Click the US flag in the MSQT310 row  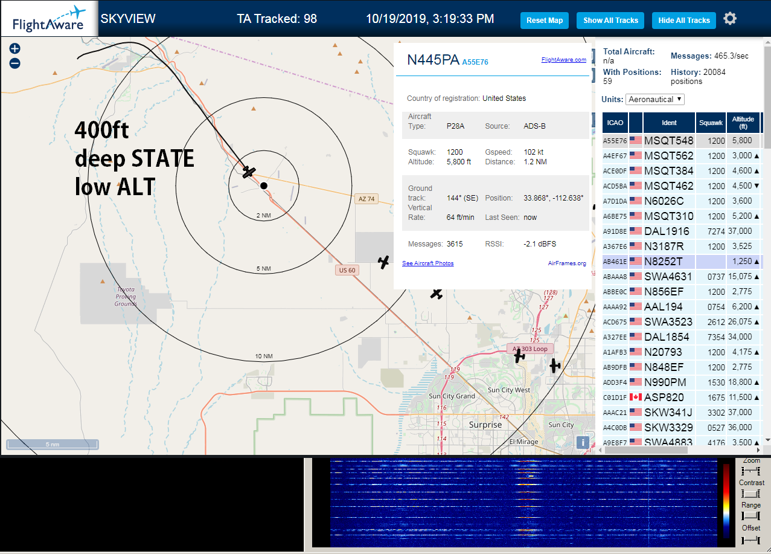click(x=635, y=216)
